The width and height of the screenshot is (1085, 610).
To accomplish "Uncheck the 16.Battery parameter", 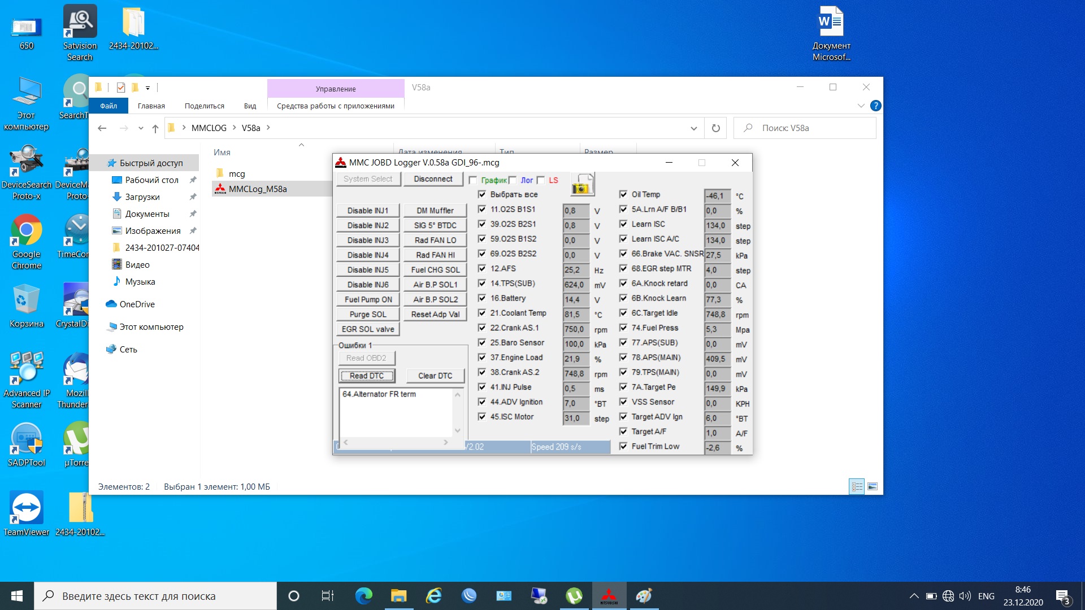I will (x=482, y=298).
